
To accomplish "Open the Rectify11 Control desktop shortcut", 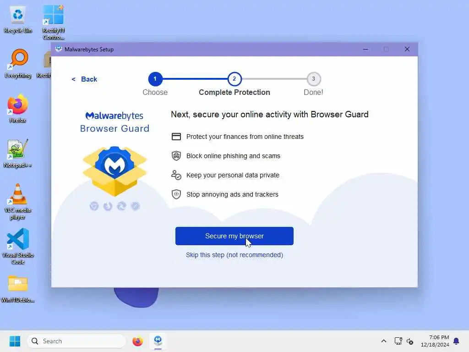I will (53, 23).
